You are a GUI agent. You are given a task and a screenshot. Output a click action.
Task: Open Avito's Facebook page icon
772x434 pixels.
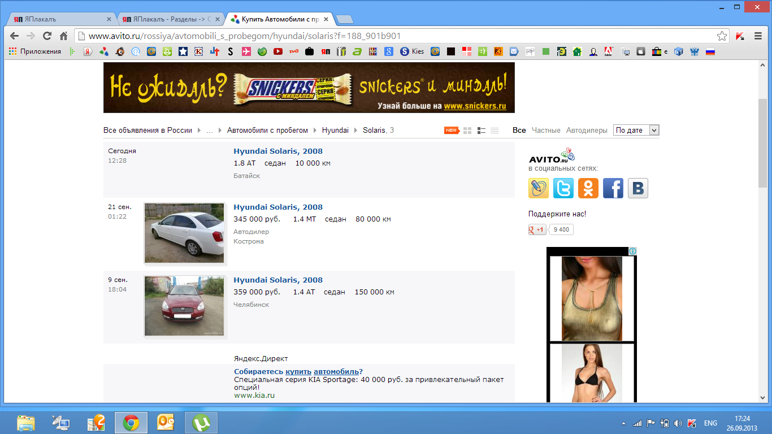click(613, 188)
